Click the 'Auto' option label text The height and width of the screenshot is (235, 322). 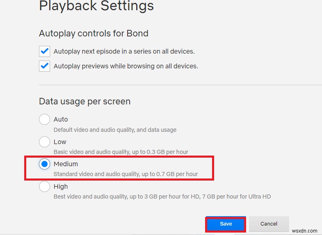tap(61, 120)
